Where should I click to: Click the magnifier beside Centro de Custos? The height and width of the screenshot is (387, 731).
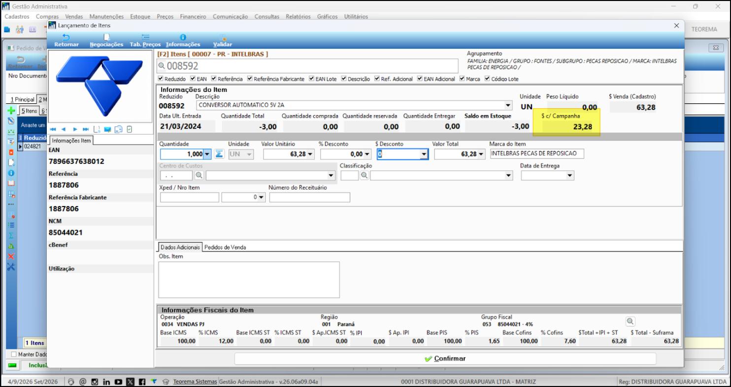(x=199, y=175)
